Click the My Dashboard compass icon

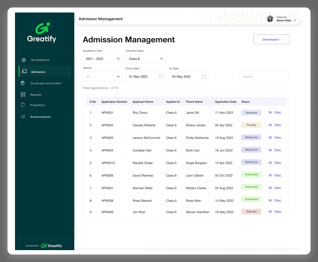[23, 60]
